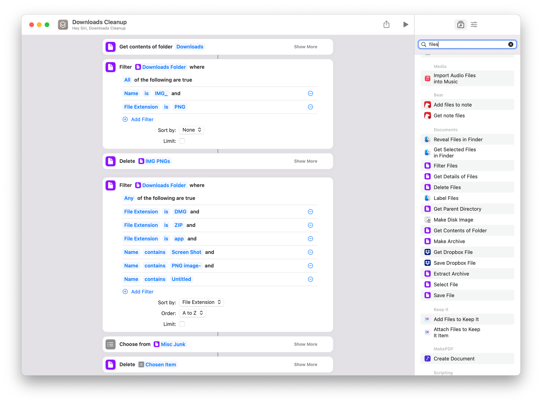The width and height of the screenshot is (542, 404).
Task: Choose the Label Files action
Action: coord(467,198)
